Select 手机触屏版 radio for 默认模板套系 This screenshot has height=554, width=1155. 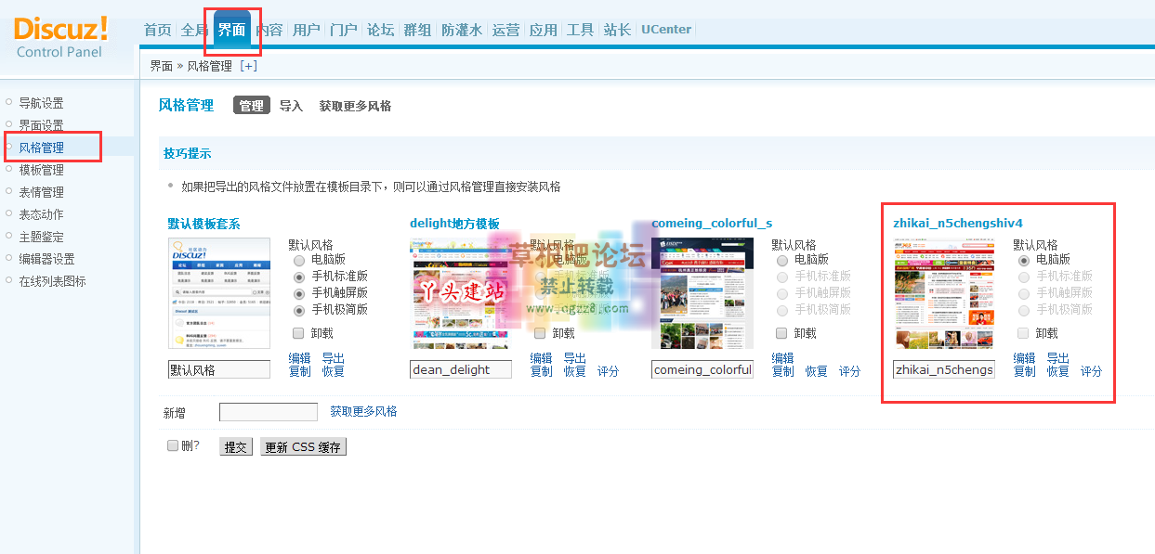click(x=299, y=293)
